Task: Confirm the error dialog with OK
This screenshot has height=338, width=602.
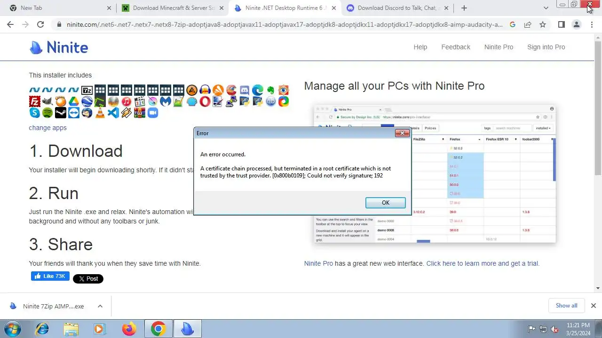Action: click(x=385, y=202)
